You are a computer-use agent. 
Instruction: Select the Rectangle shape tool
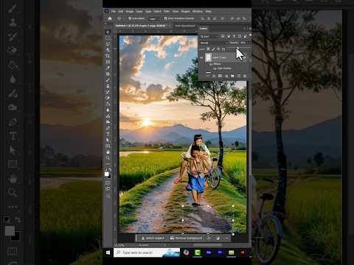[x=108, y=146]
